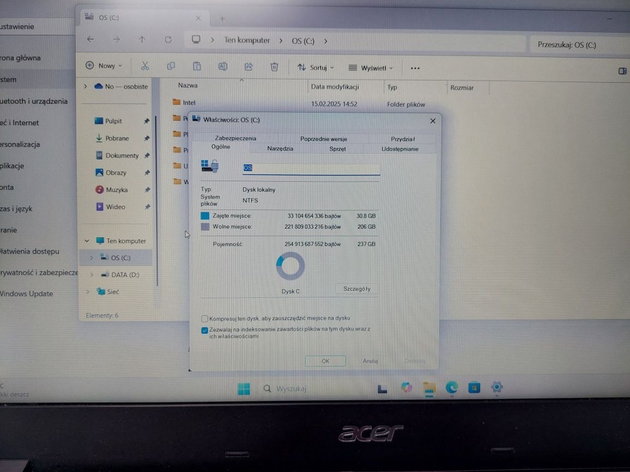
Task: Select Wideo in navigation pane
Action: pyautogui.click(x=116, y=207)
